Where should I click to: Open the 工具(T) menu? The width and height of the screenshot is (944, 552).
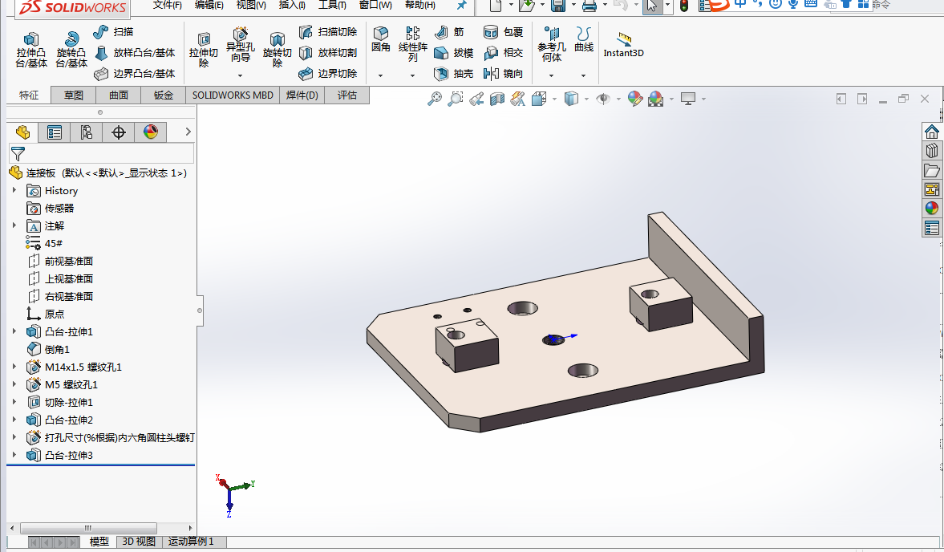click(332, 5)
